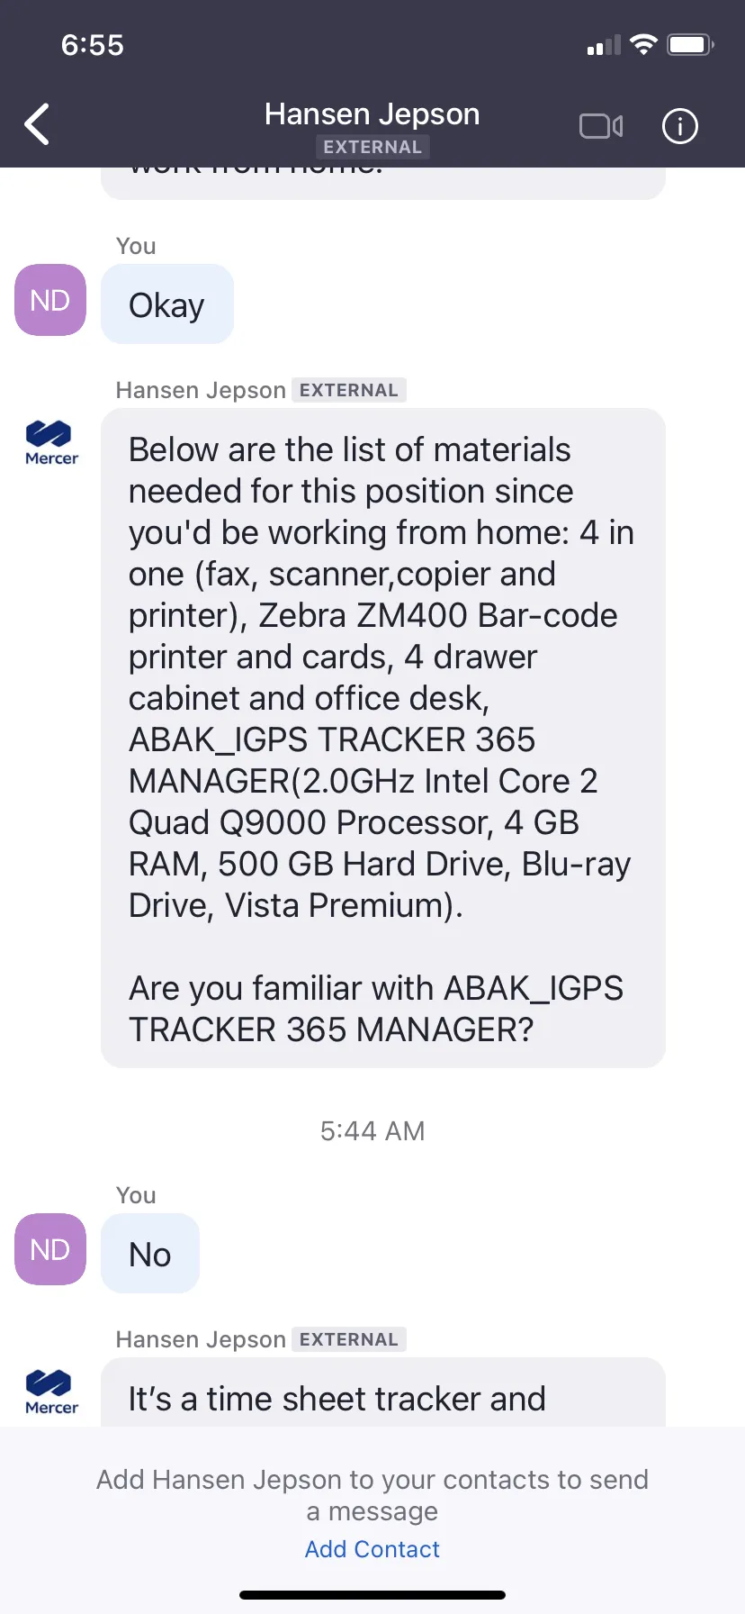This screenshot has width=745, height=1614.
Task: Start a video call with Hansen Jepson
Action: click(601, 126)
